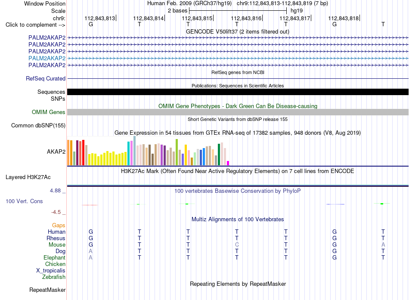
Task: Click the RepeatMasker track label
Action: (x=47, y=290)
